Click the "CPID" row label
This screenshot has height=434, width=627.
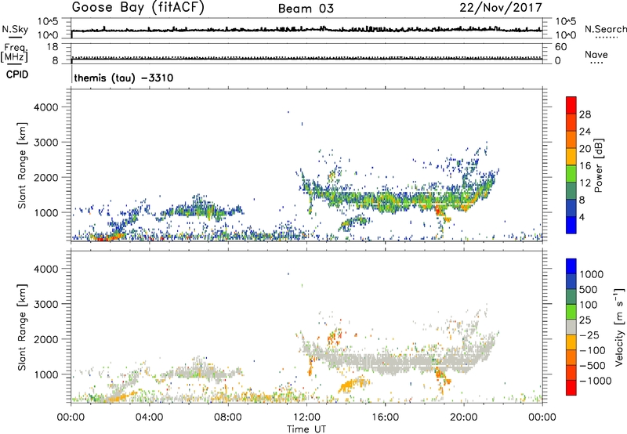[17, 74]
